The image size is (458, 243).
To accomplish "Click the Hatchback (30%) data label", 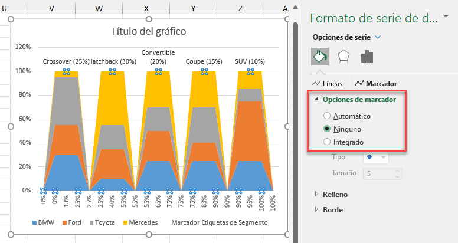I will tap(113, 61).
